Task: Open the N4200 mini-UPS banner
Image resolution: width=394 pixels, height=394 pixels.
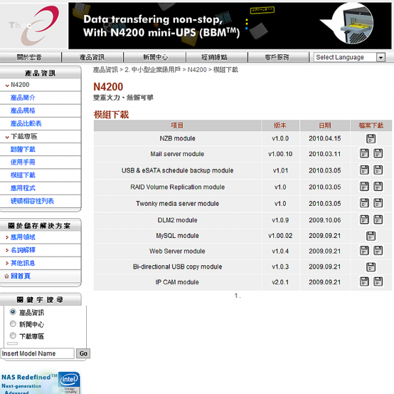Action: pos(230,26)
